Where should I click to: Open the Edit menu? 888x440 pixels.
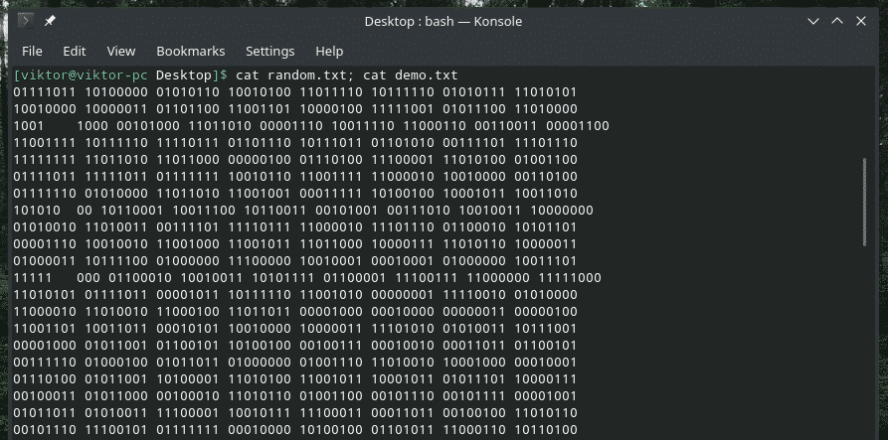(x=75, y=51)
